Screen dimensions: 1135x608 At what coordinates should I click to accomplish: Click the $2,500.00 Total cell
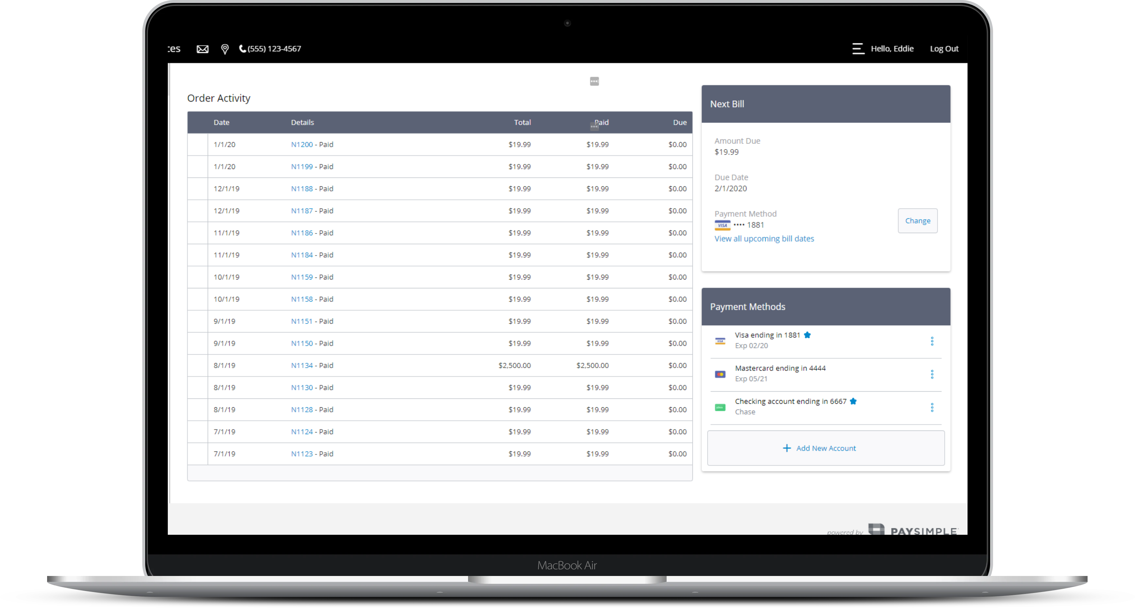click(514, 365)
